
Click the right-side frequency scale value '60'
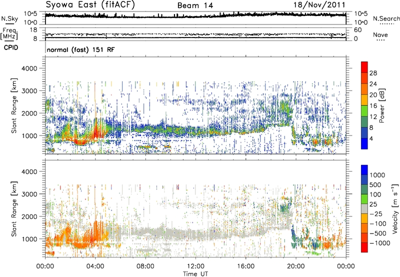point(358,30)
